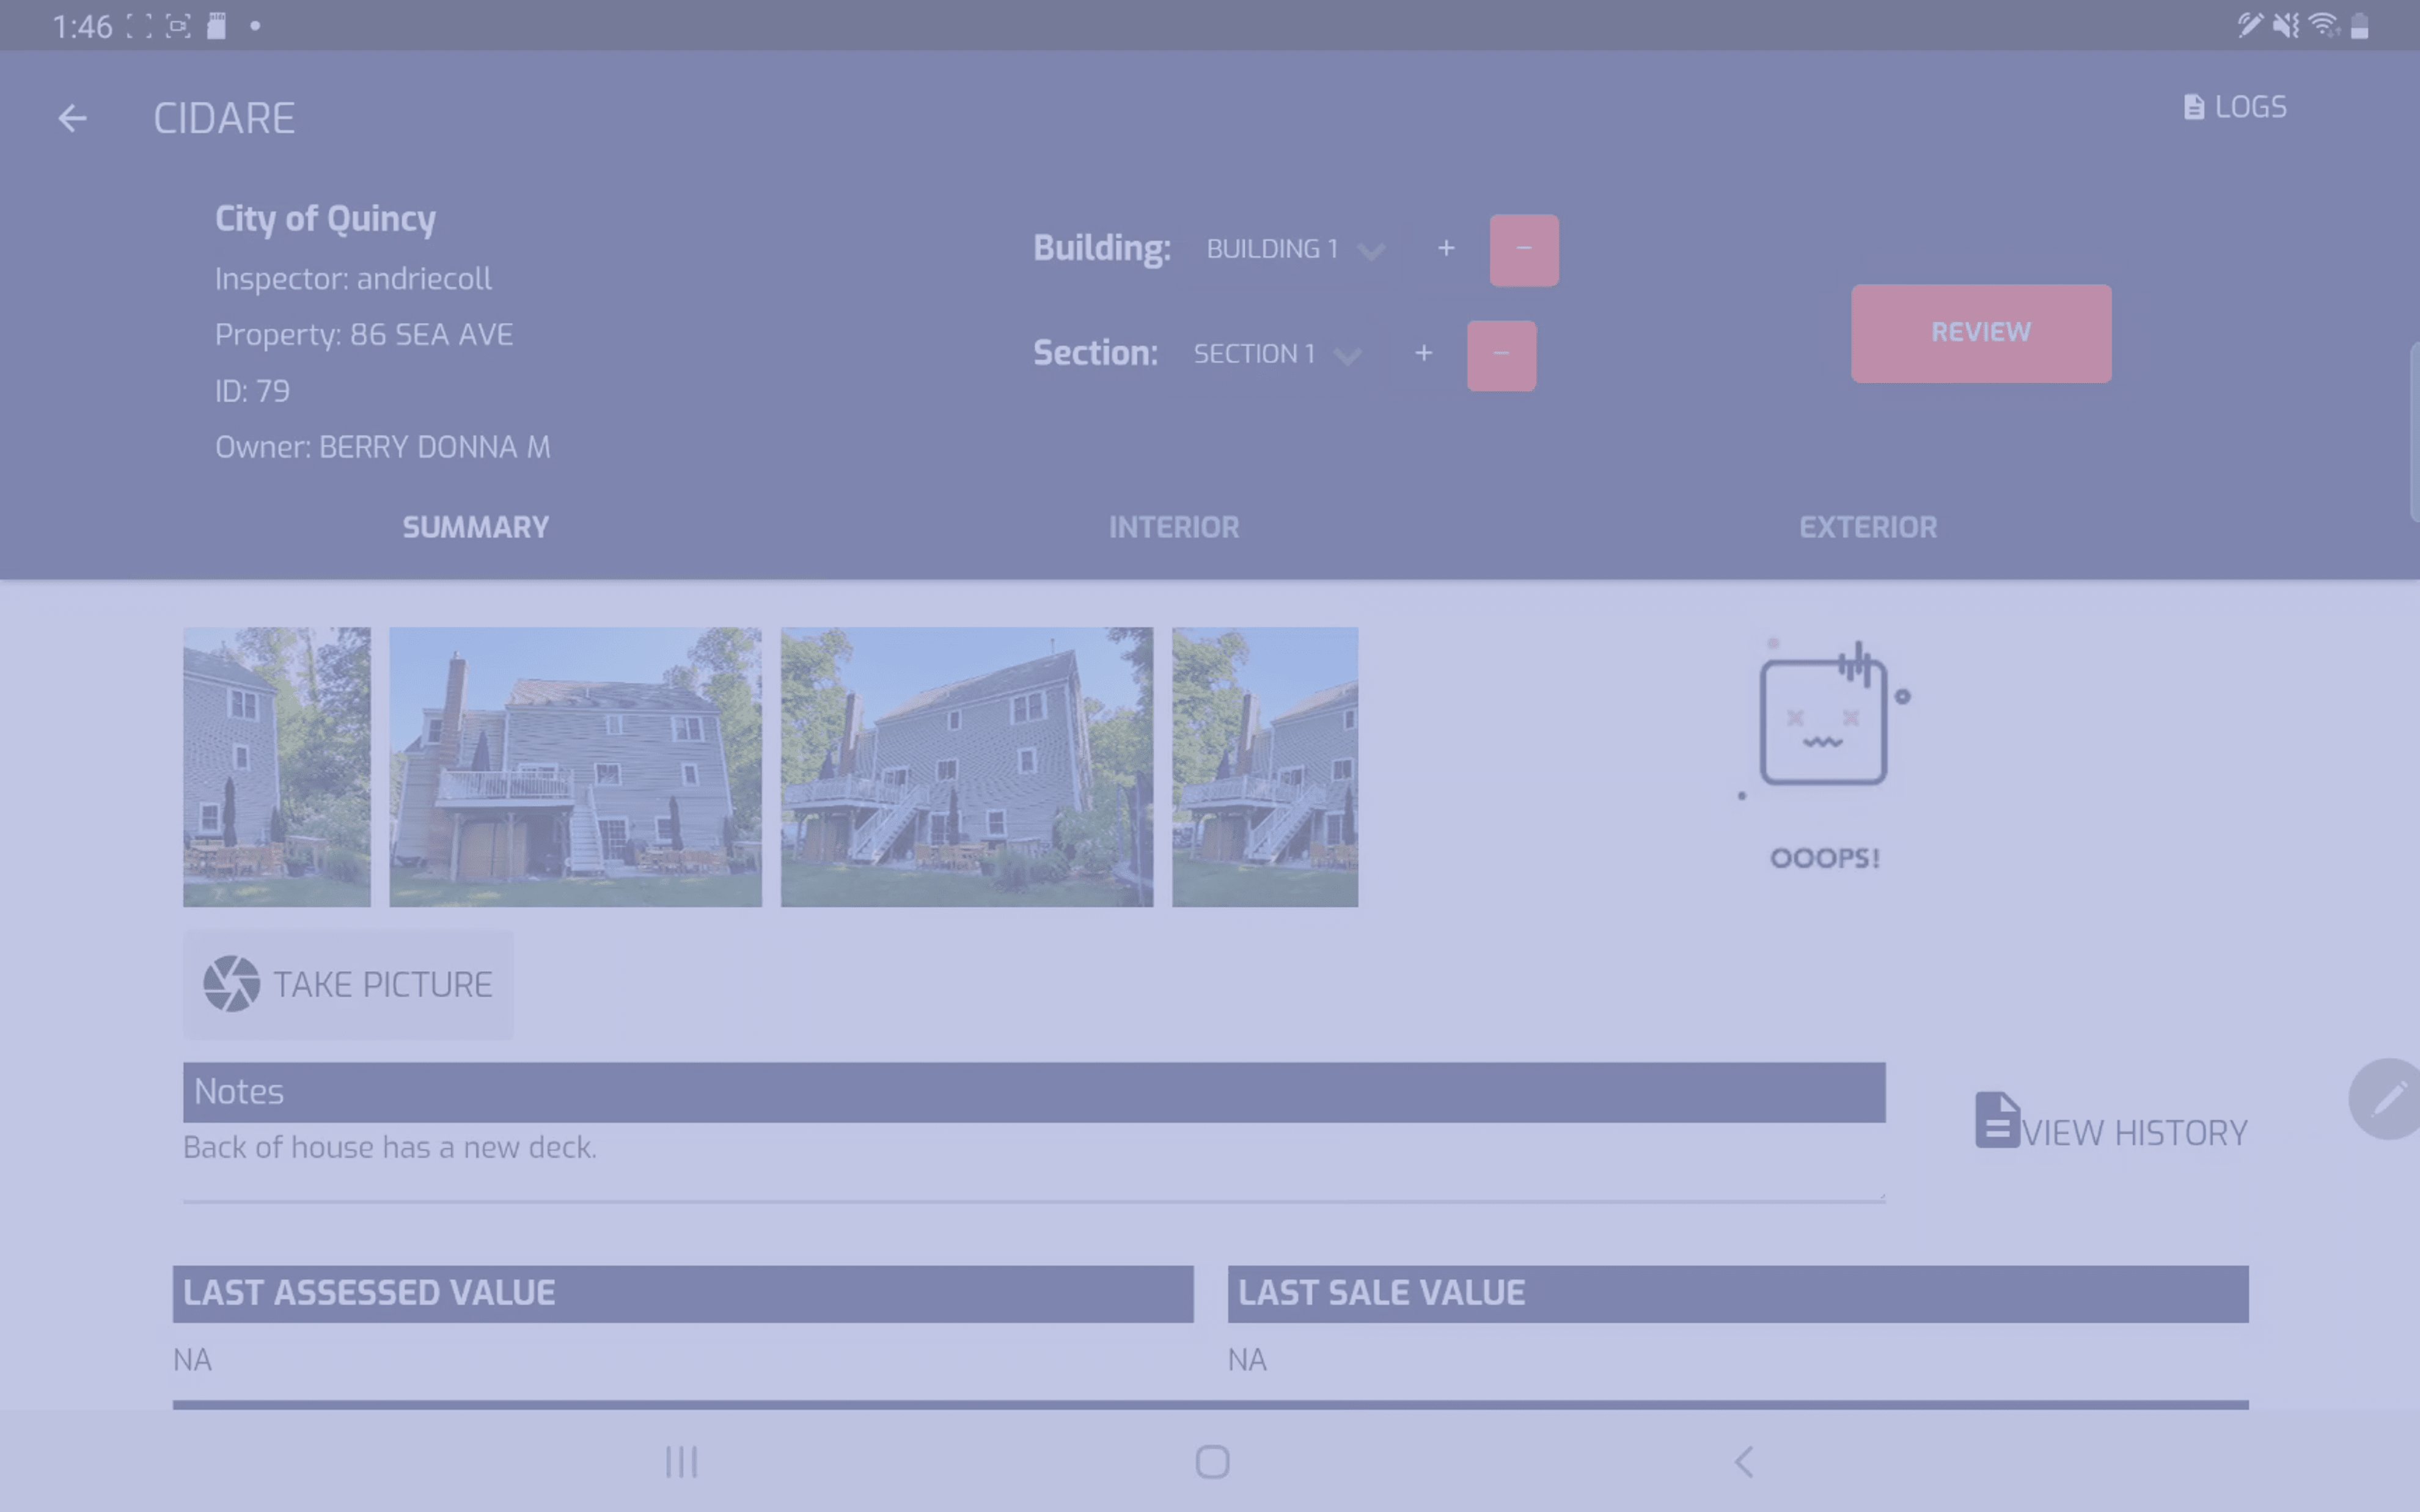
Task: Switch to the INTERIOR tab
Action: 1173,527
